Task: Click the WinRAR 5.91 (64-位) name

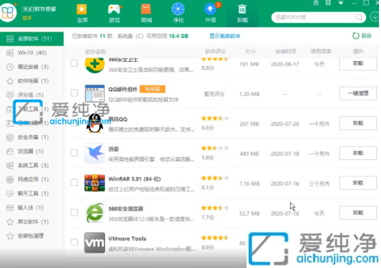Action: [134, 179]
